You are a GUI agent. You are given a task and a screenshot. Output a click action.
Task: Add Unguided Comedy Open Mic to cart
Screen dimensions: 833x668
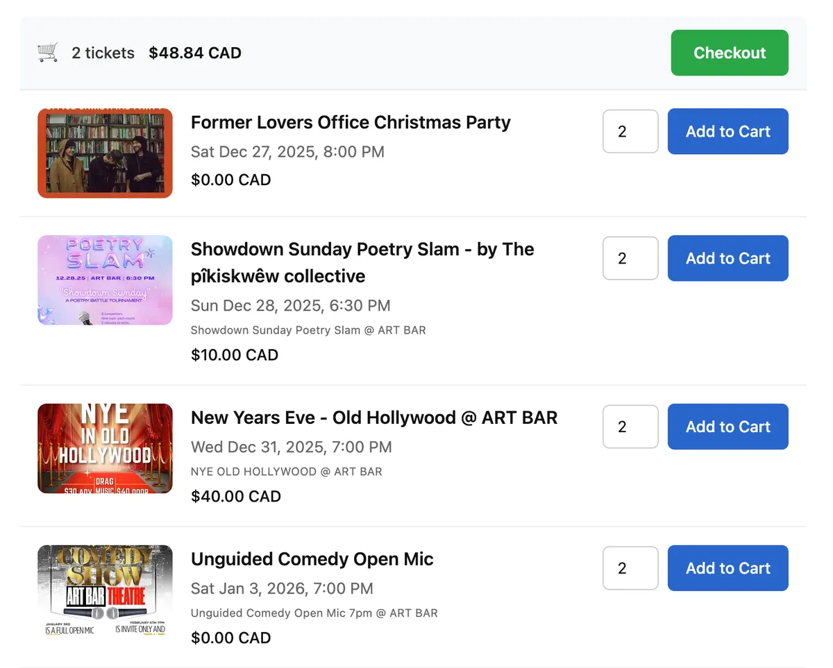tap(727, 569)
